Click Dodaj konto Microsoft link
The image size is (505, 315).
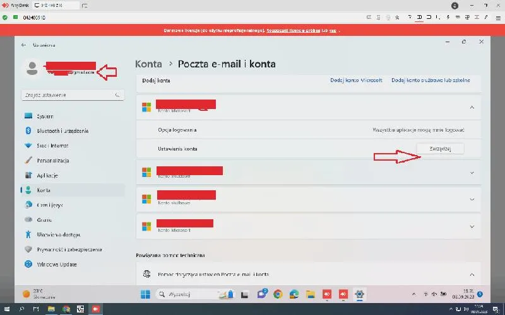tap(356, 80)
